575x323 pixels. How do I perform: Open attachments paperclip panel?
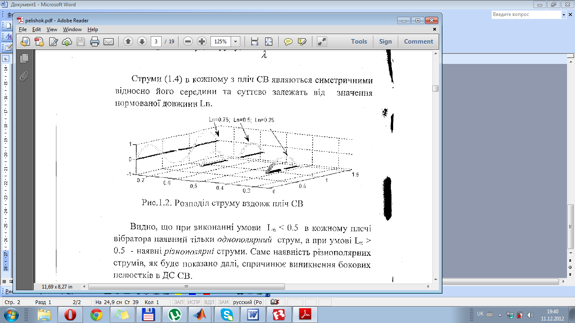(x=24, y=76)
